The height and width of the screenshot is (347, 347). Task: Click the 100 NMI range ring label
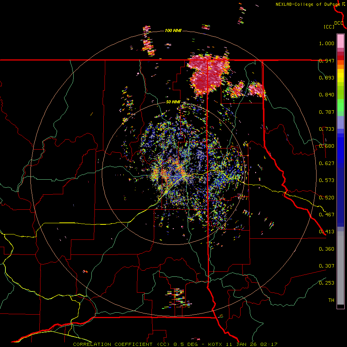173,30
